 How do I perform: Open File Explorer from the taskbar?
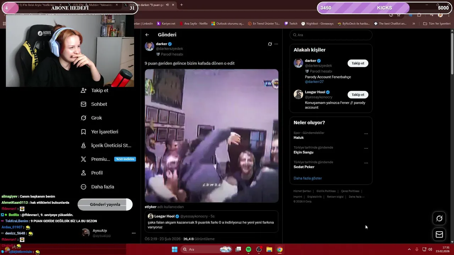[x=269, y=249]
